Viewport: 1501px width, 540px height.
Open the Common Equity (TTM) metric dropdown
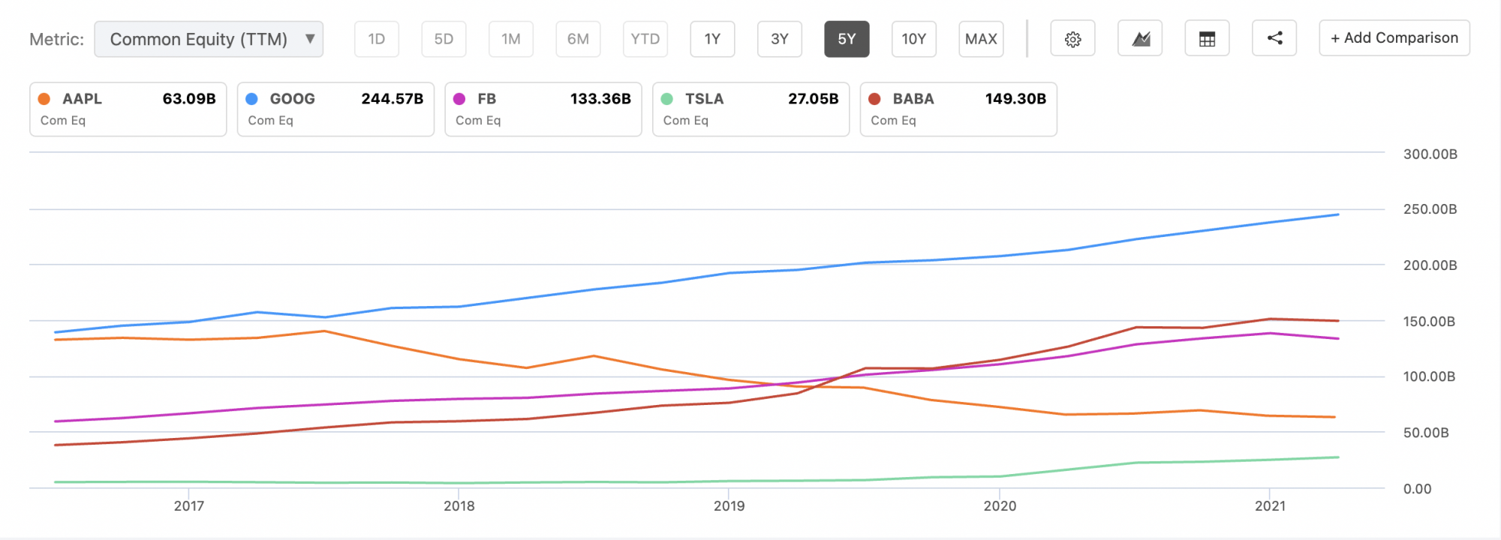coord(199,39)
